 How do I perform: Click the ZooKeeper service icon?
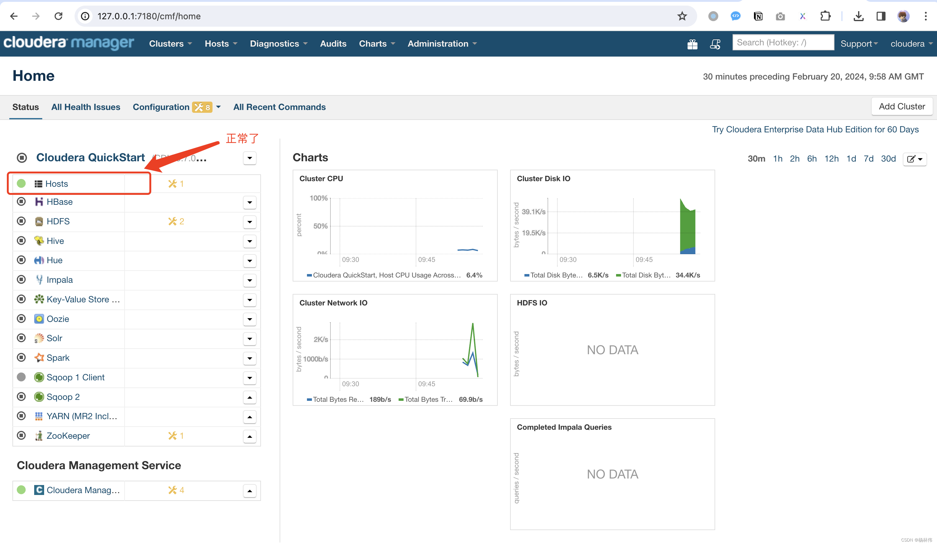(39, 436)
